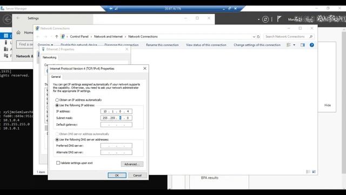Image resolution: width=346 pixels, height=195 pixels.
Task: Cancel the IPv4 properties dialog
Action: click(x=137, y=175)
